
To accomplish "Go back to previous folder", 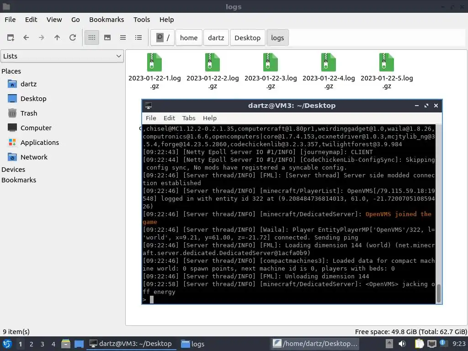I will pyautogui.click(x=26, y=37).
